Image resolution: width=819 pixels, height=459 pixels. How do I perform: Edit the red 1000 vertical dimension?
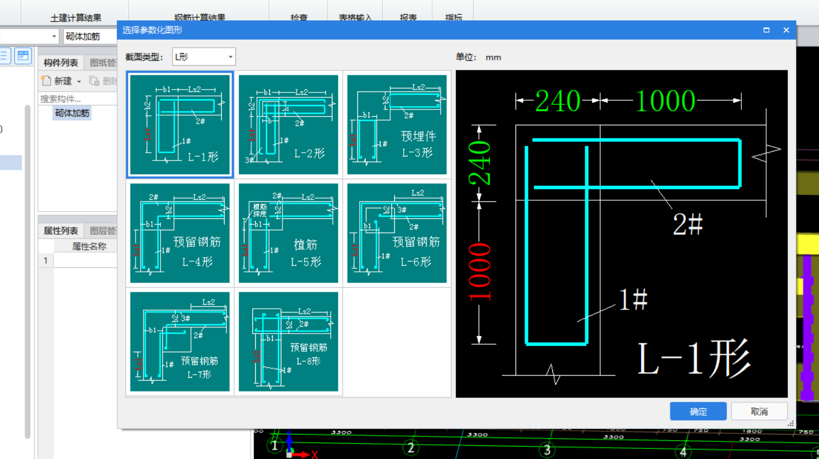(x=479, y=271)
